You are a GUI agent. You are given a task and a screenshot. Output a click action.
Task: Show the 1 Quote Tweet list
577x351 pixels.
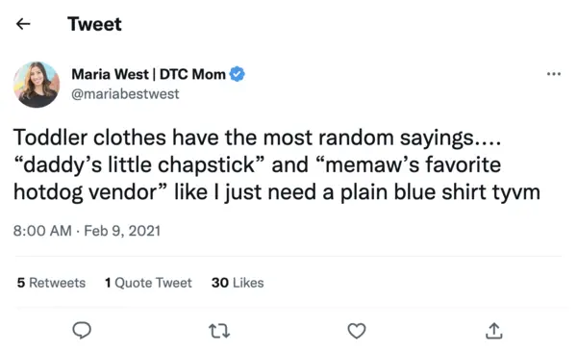[x=148, y=283]
